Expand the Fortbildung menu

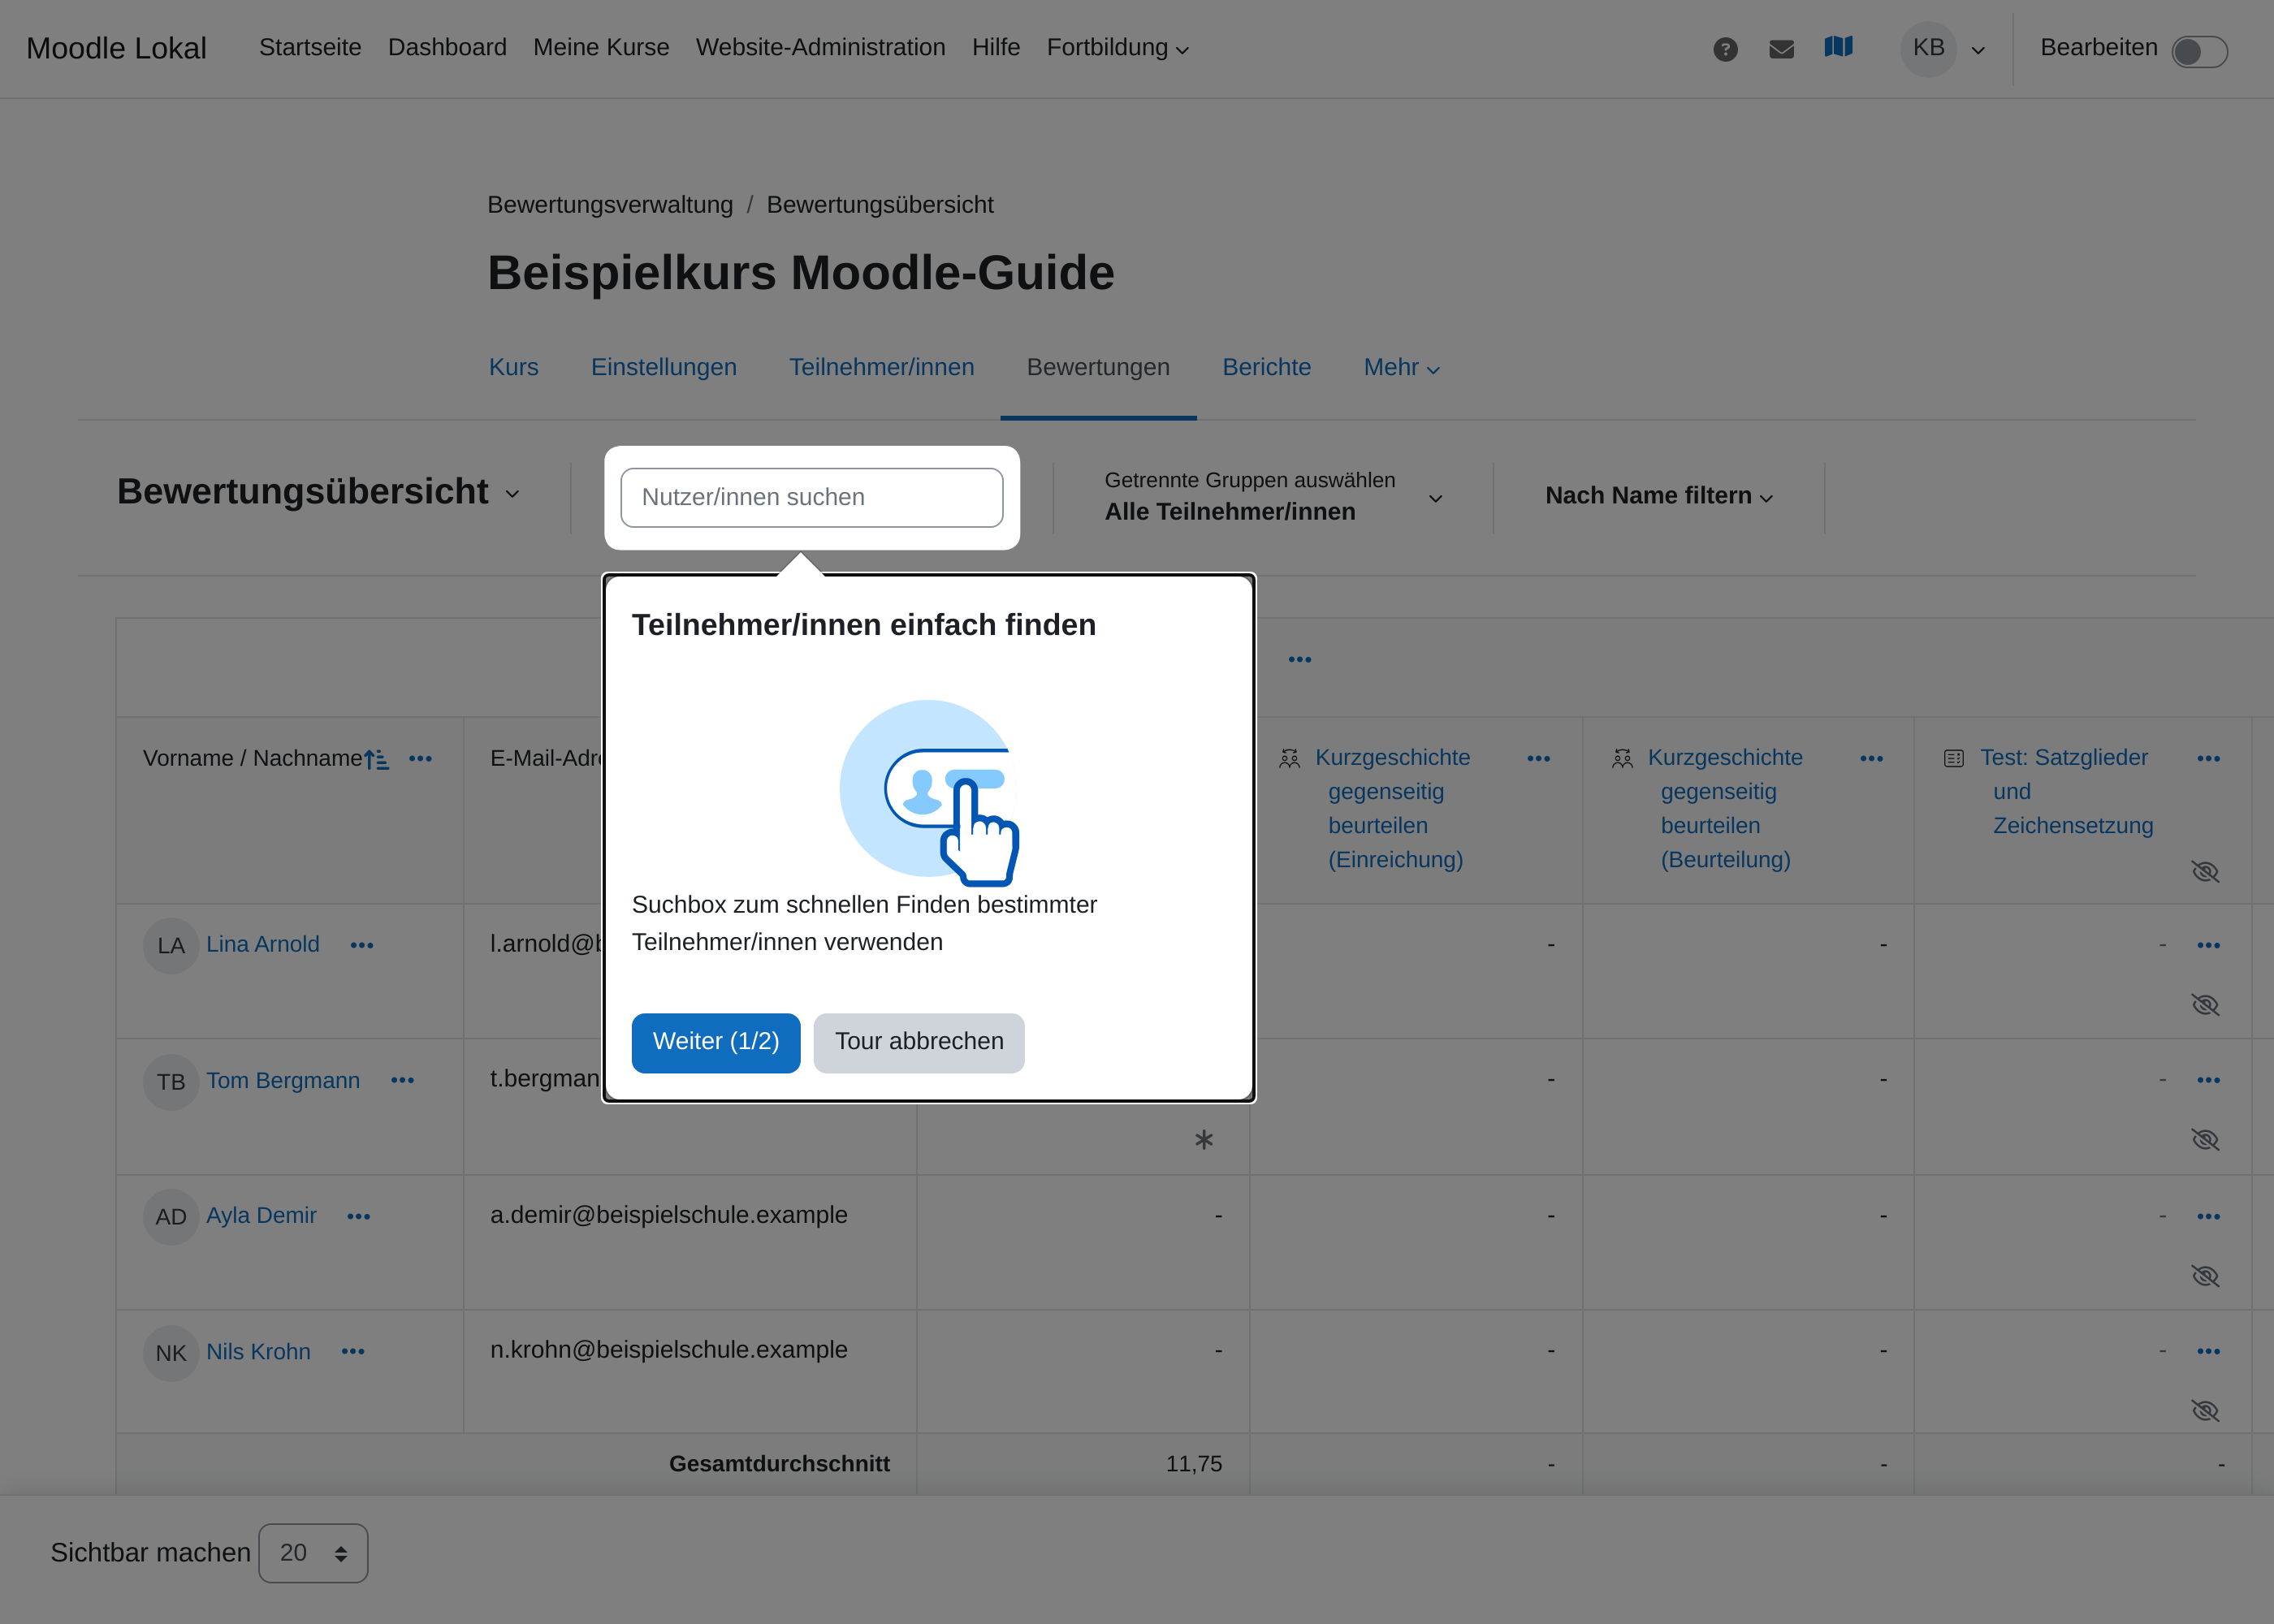point(1117,48)
